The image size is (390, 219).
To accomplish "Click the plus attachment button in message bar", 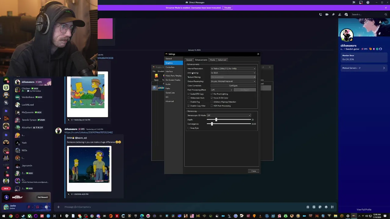I will (58, 207).
